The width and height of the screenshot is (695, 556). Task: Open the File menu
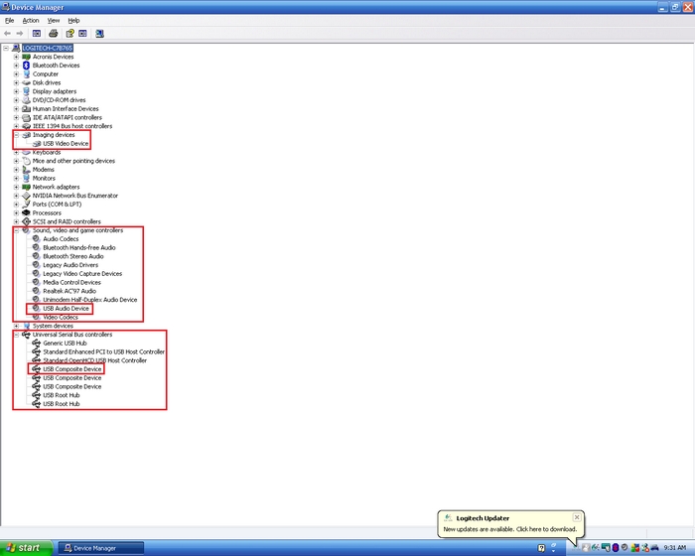pos(9,21)
